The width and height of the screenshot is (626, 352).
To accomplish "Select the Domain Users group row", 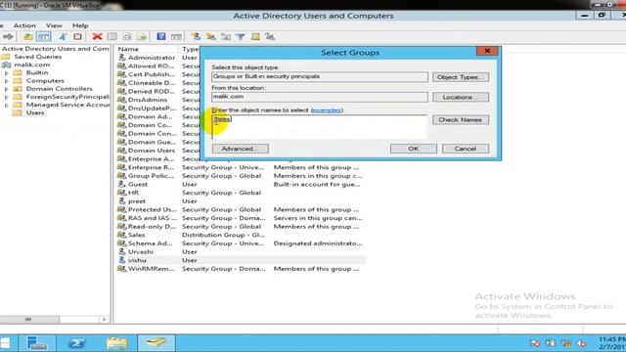I will (152, 151).
